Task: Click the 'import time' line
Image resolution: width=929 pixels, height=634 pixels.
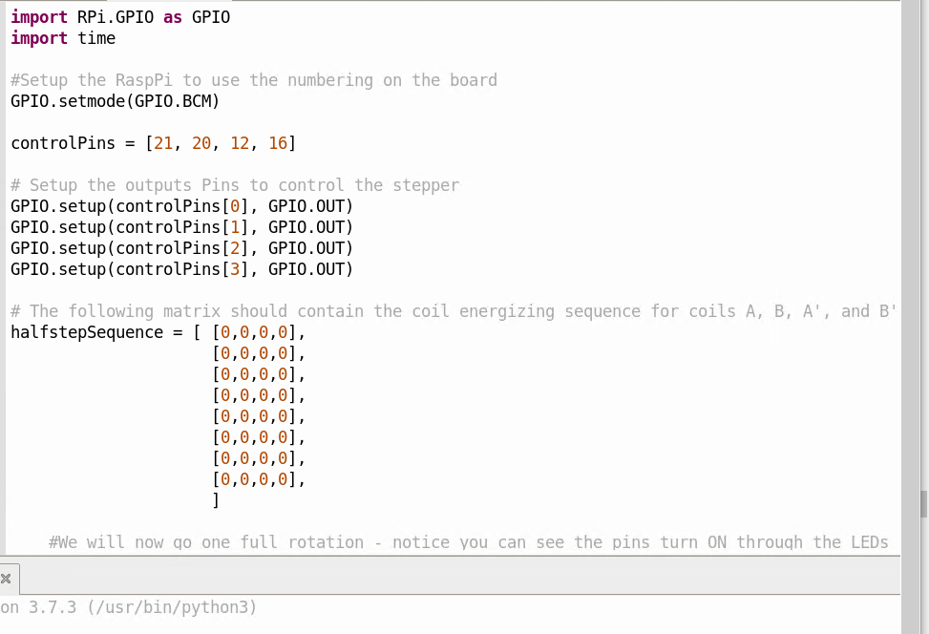Action: click(63, 38)
